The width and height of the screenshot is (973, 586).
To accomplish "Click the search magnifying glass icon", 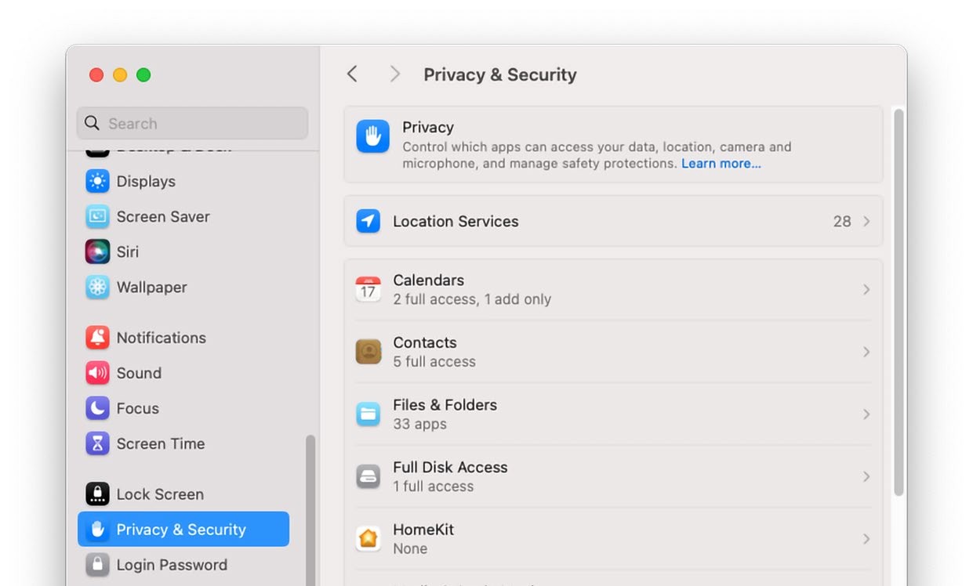I will [x=93, y=123].
